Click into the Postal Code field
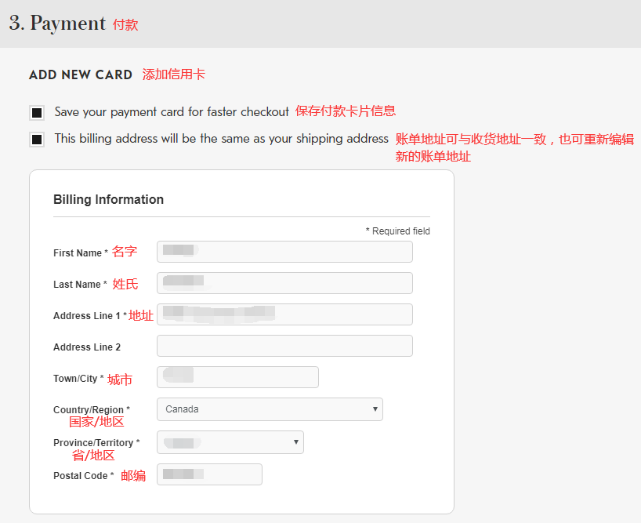The height and width of the screenshot is (523, 641). point(209,474)
